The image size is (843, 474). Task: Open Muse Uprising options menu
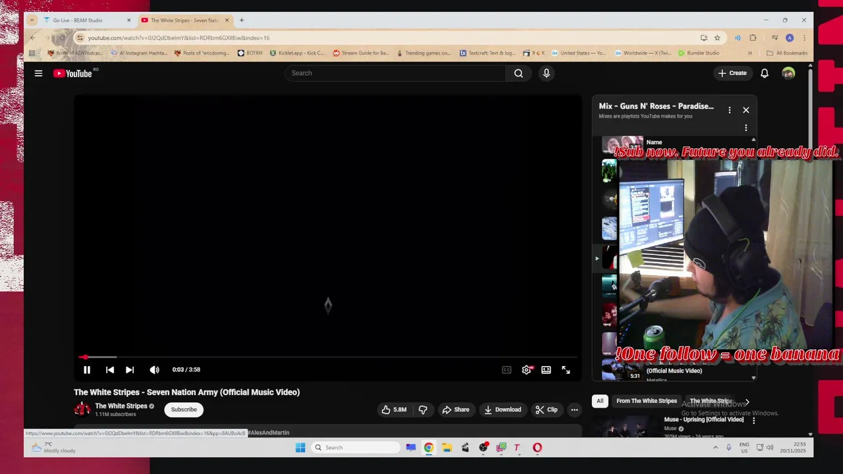[x=753, y=420]
